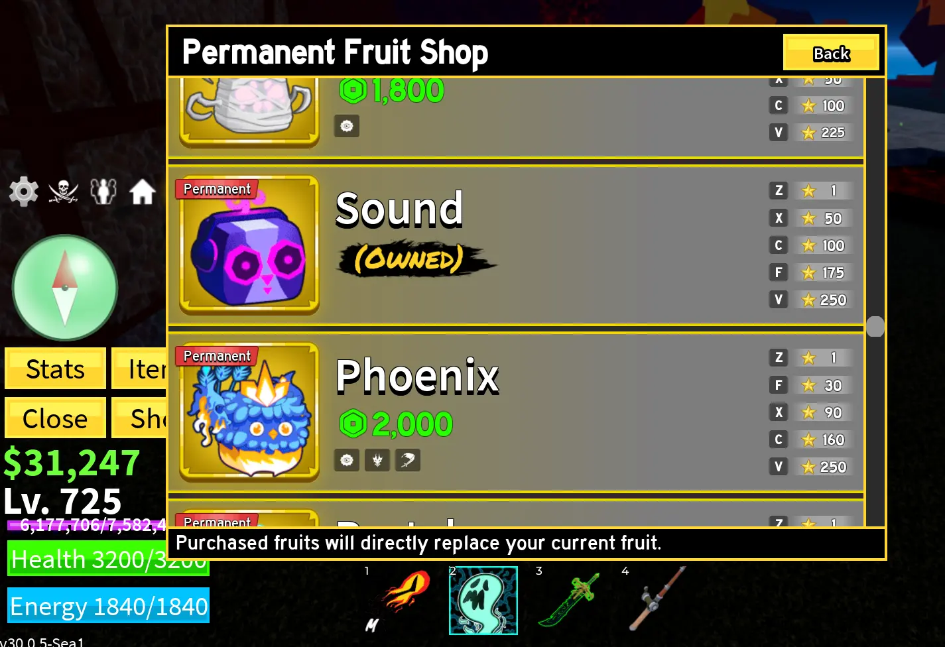
Task: Click the green compass
Action: 65,288
